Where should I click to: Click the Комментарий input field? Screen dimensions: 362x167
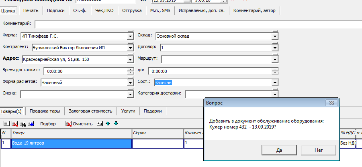tap(197, 24)
